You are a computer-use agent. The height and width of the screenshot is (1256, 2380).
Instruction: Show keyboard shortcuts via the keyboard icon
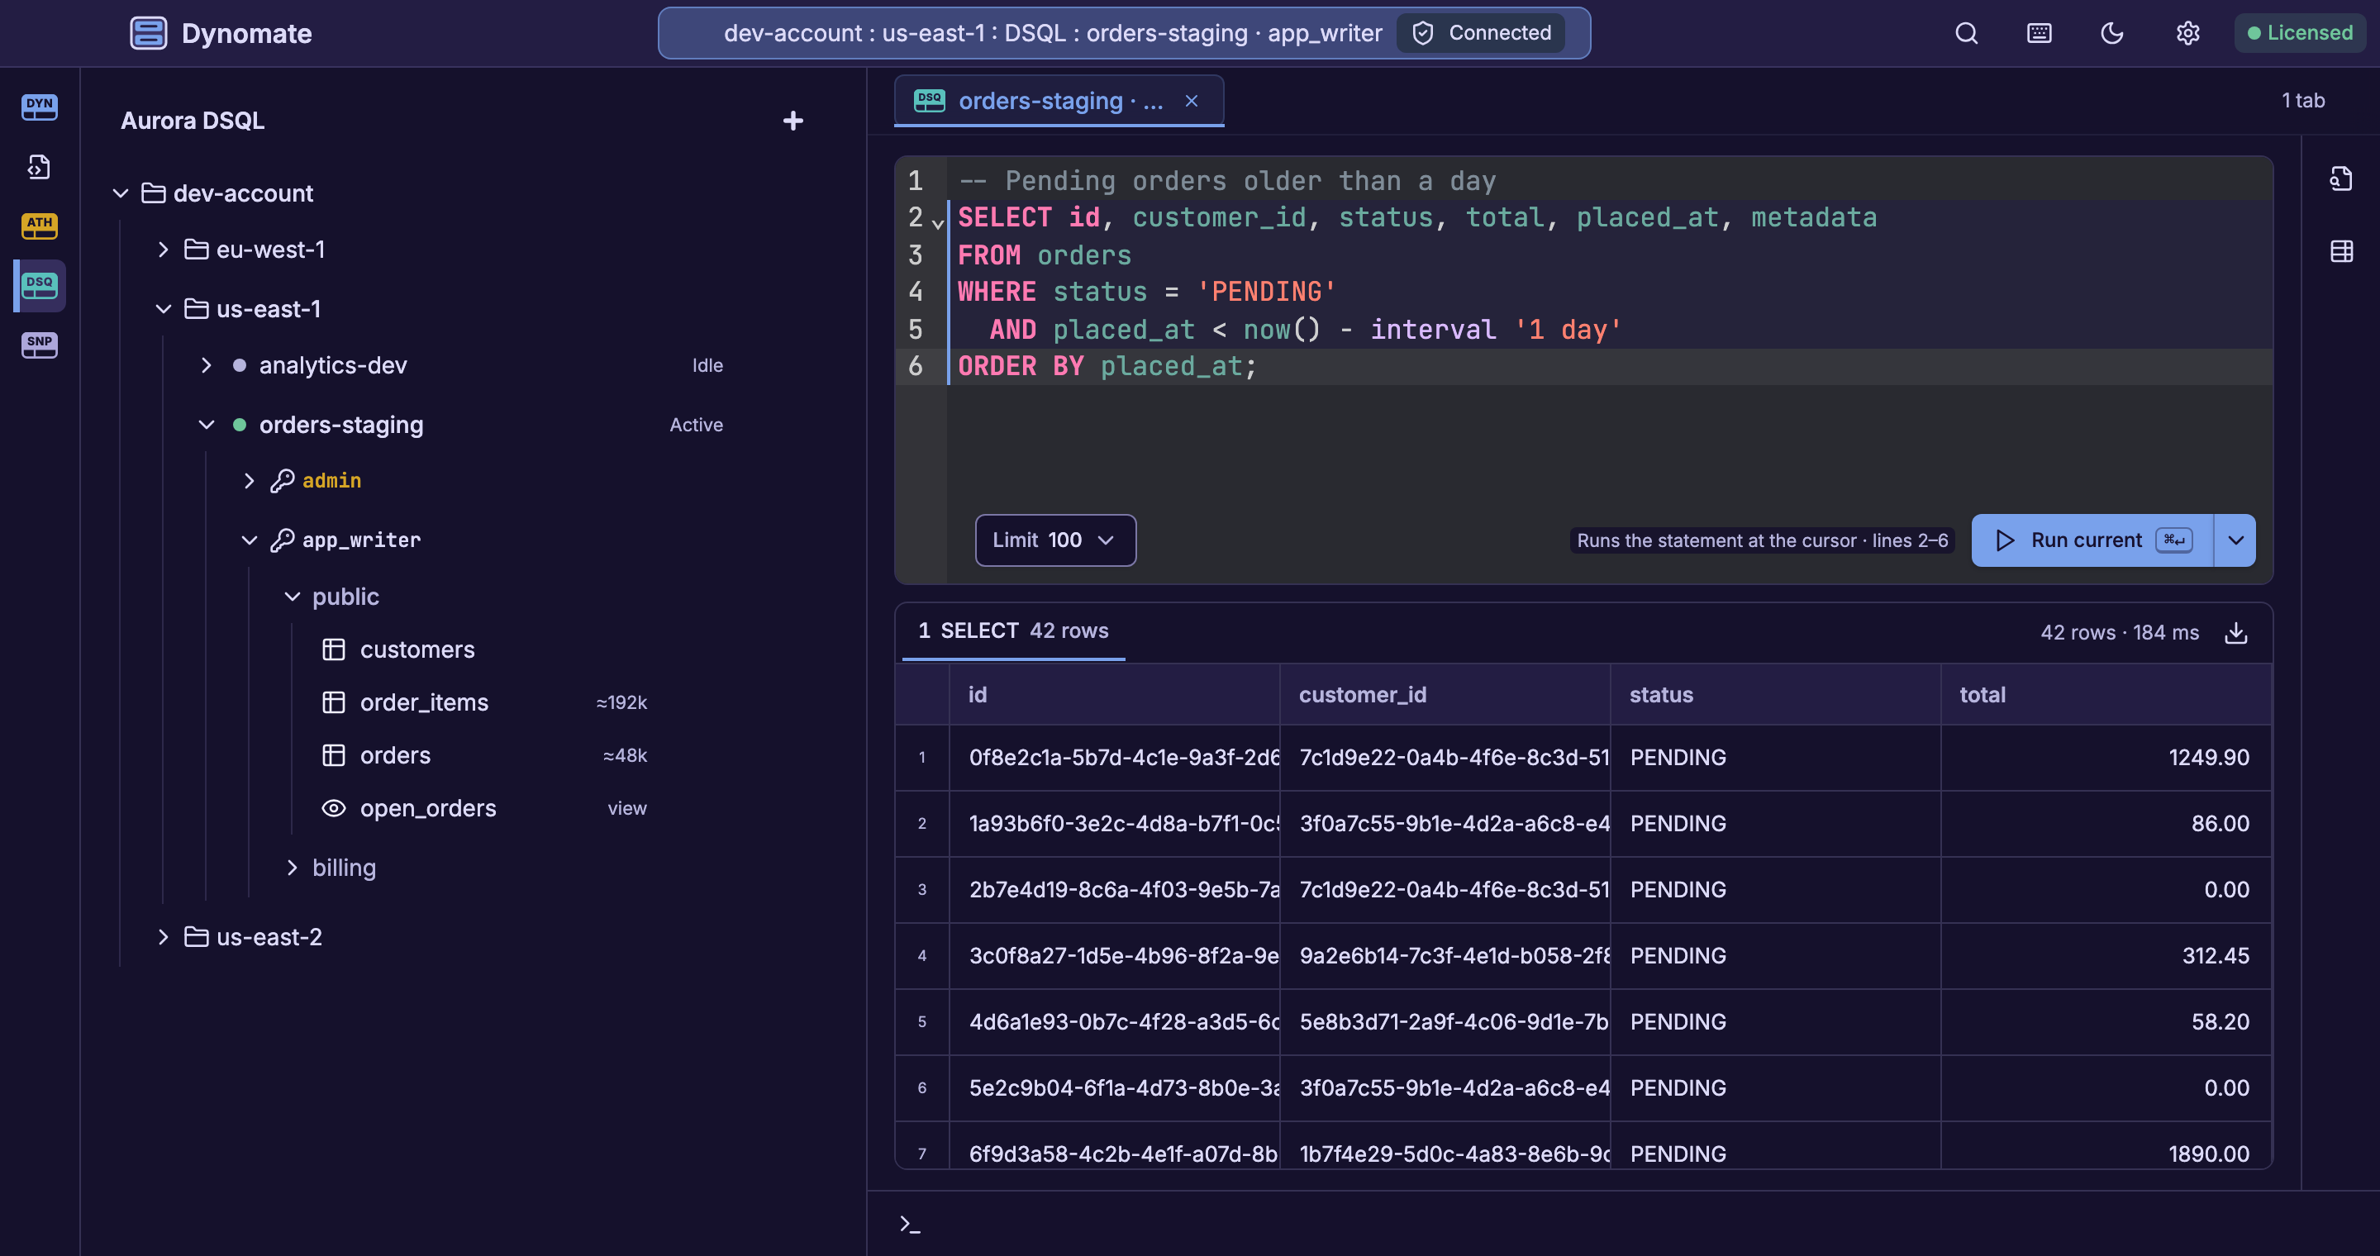2039,33
